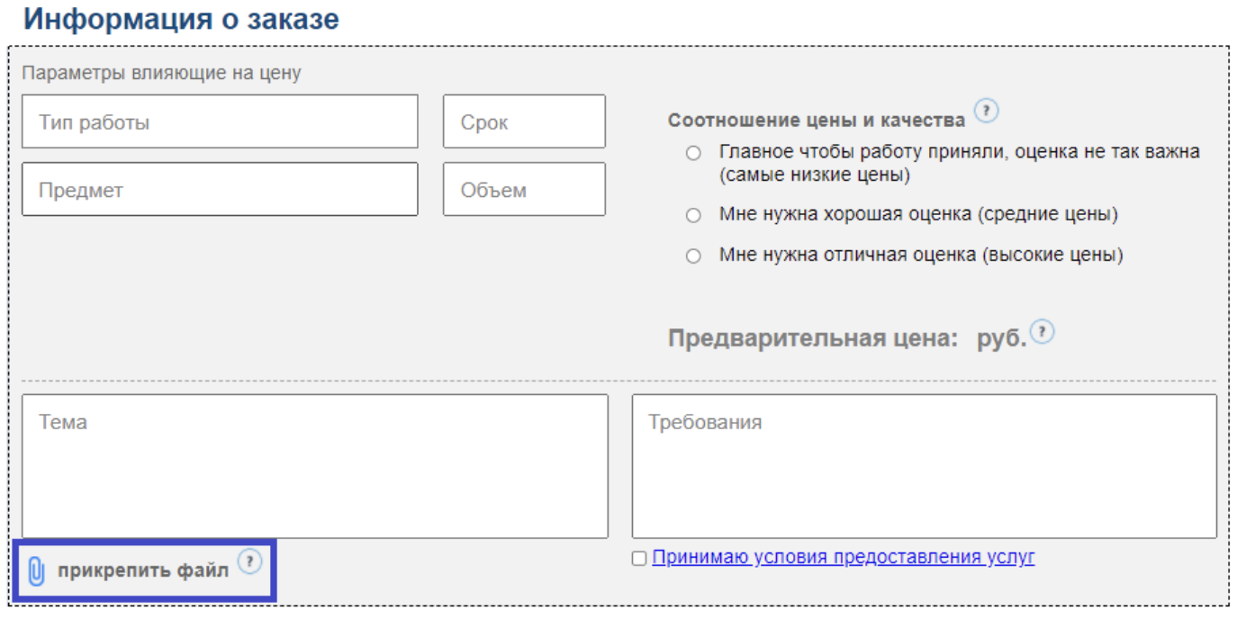Open help tooltip next to Предварительная цена
1246x619 pixels.
(1042, 332)
